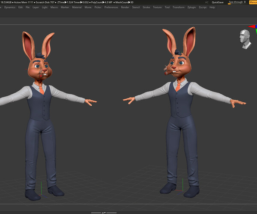Viewport: 257px width, 214px height.
Task: Click the See-through slider
Action: point(237,2)
